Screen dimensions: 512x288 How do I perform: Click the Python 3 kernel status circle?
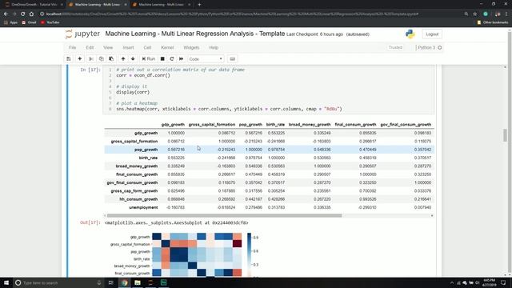point(440,48)
